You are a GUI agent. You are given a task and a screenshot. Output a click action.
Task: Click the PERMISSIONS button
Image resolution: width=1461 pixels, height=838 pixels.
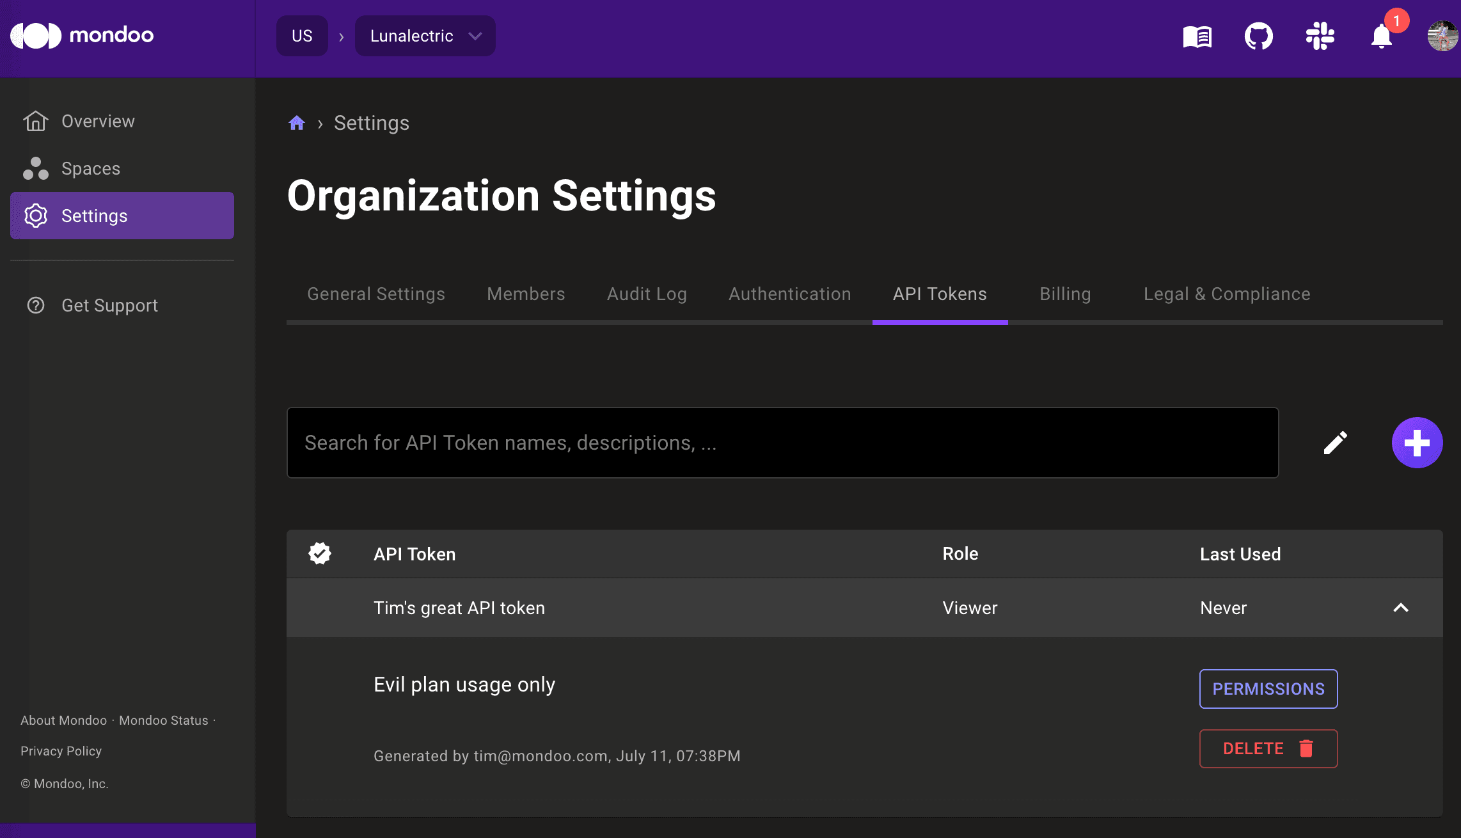pyautogui.click(x=1268, y=689)
